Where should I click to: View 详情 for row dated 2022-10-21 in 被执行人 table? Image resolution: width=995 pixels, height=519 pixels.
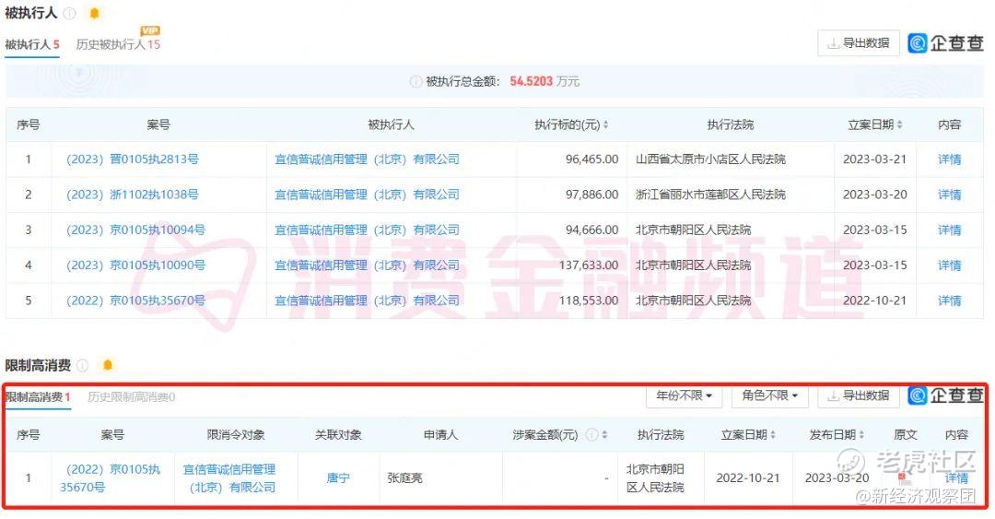(949, 301)
